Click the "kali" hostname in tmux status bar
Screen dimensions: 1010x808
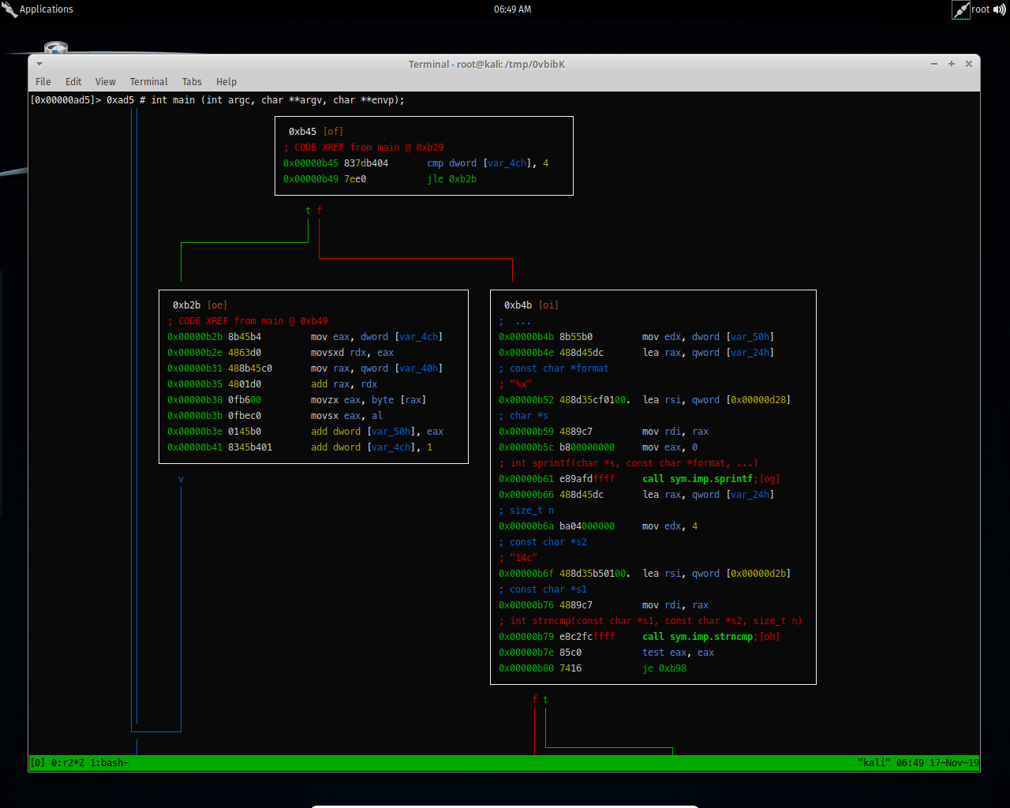point(873,763)
